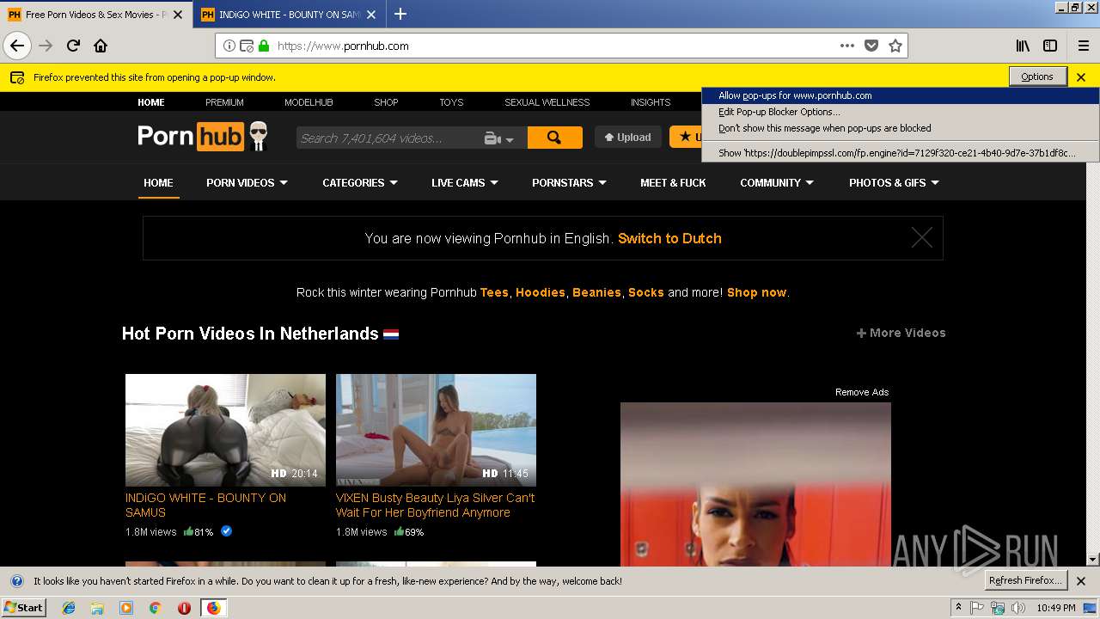Click the Firefox taskbar button

point(213,608)
